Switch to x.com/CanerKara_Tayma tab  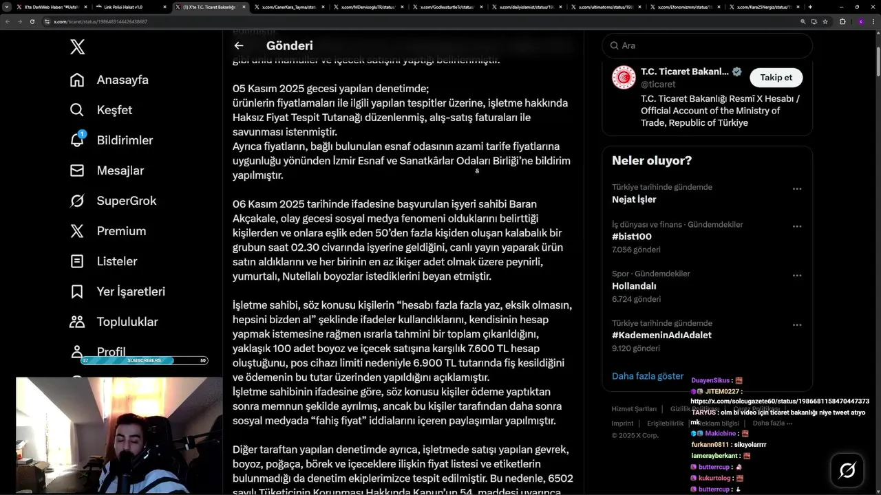288,7
